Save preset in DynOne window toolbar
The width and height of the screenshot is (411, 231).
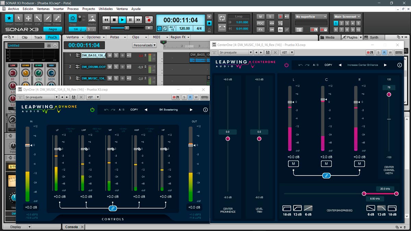tap(74, 97)
